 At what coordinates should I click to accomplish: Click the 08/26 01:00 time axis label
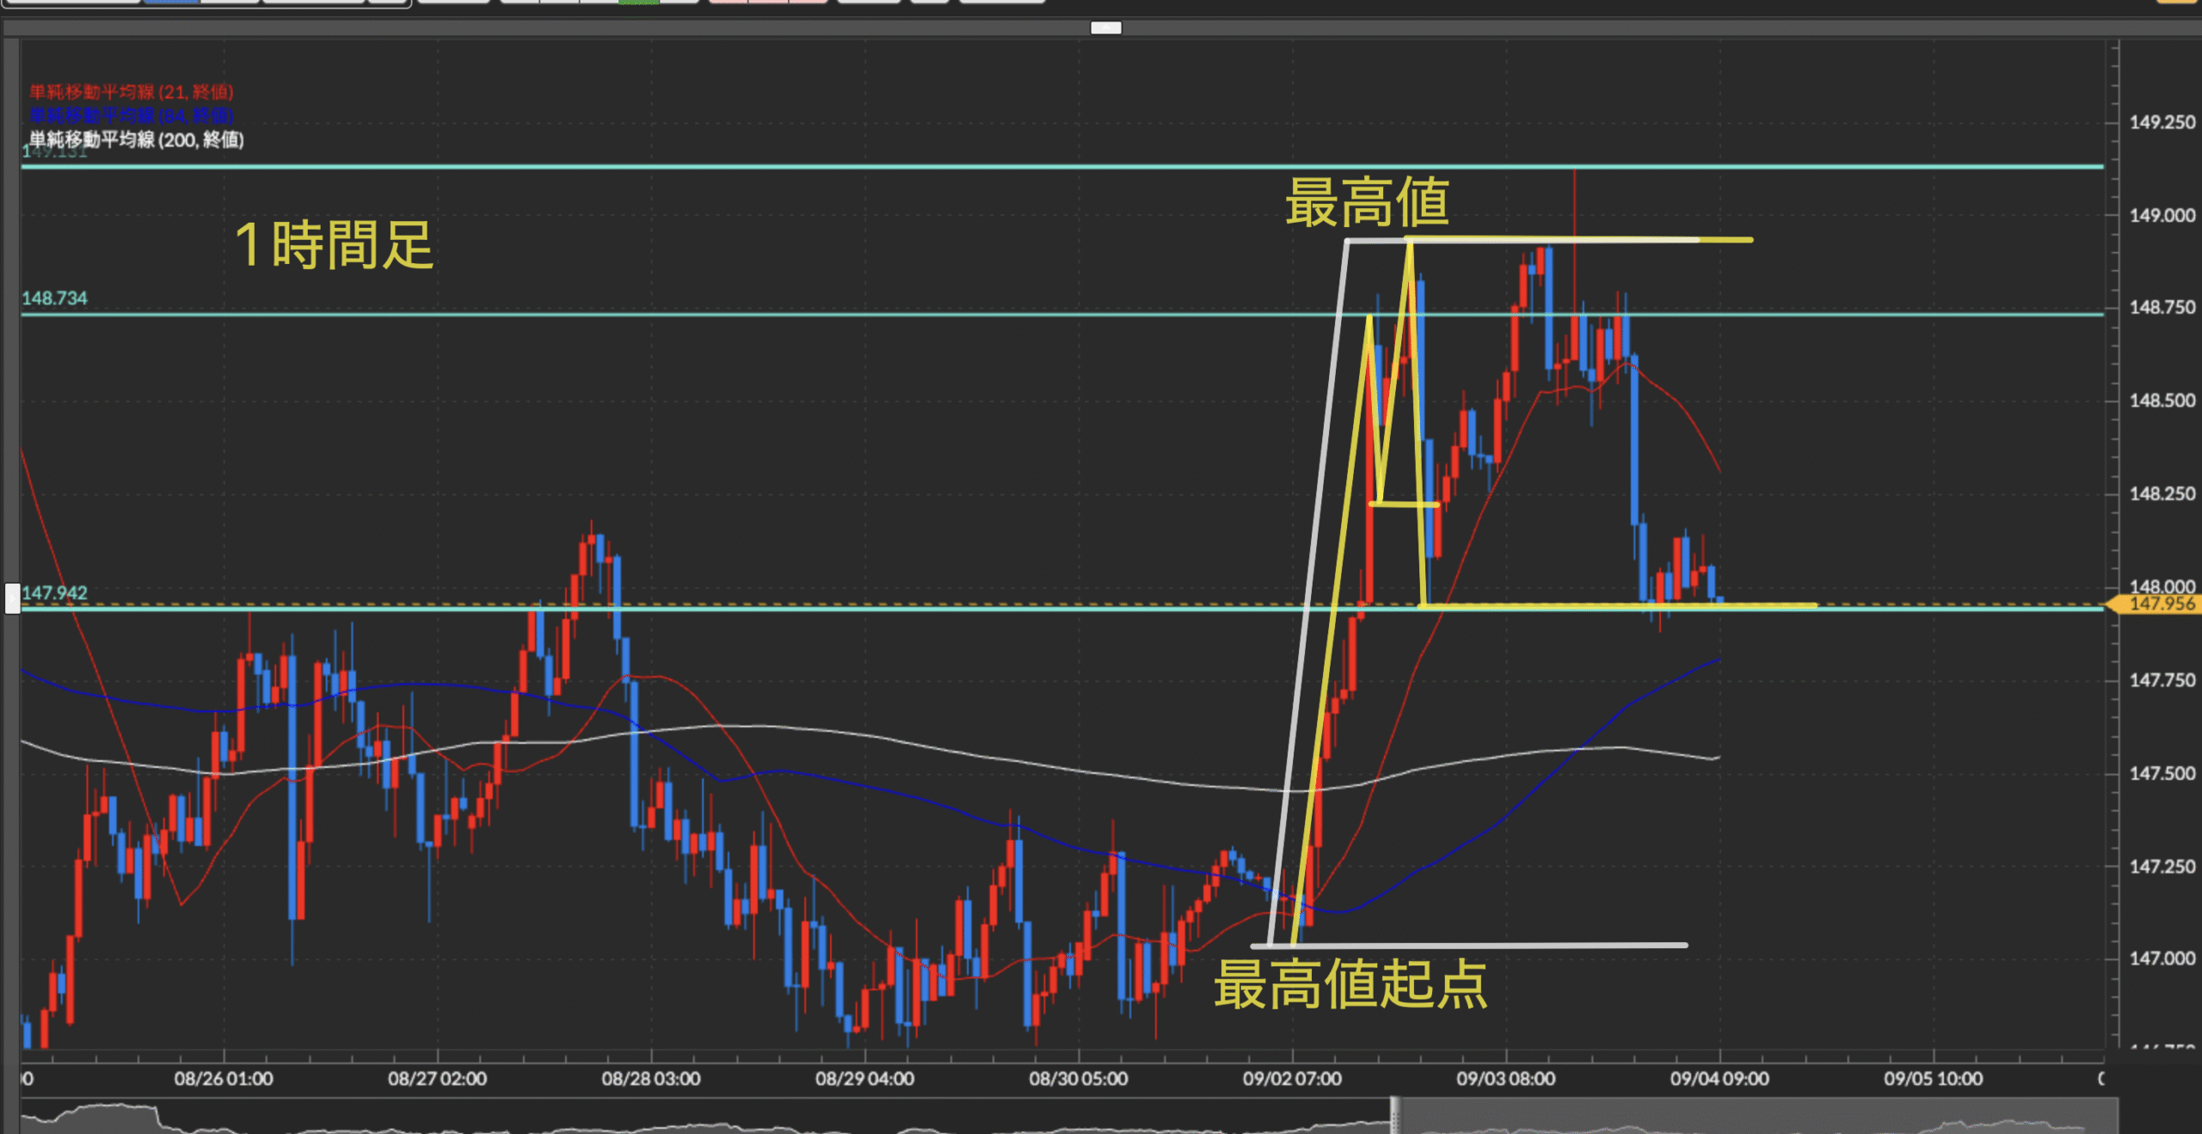coord(224,1079)
